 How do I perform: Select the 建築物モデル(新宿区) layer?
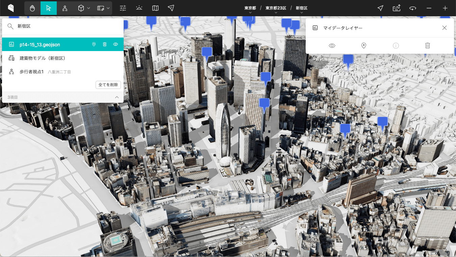(x=63, y=58)
